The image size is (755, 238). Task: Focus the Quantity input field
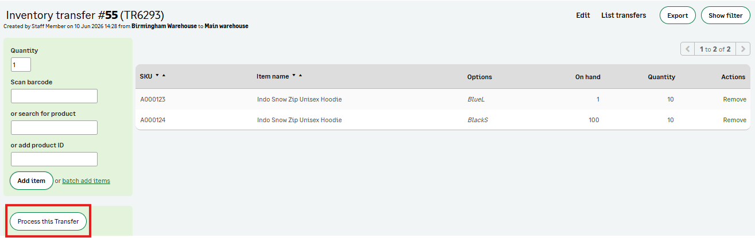pos(21,64)
